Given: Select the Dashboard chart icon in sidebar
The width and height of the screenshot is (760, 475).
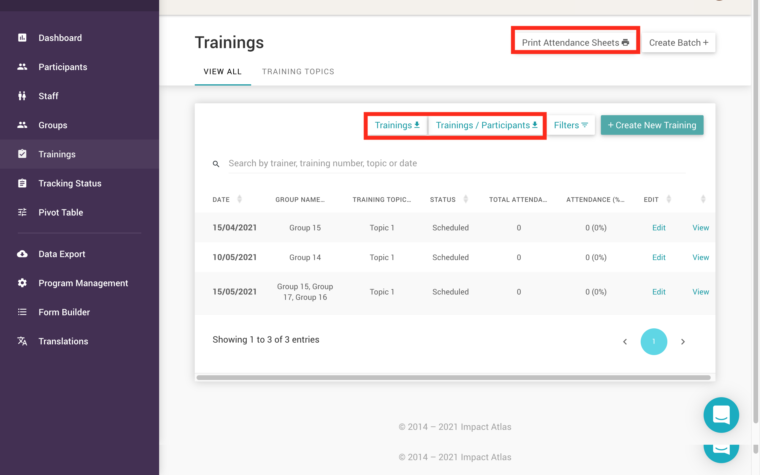Looking at the screenshot, I should pyautogui.click(x=22, y=37).
